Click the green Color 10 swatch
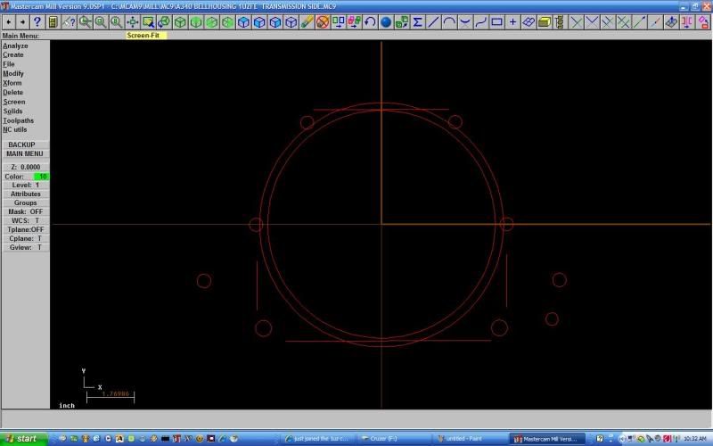Viewport: 713px width, 446px height. point(41,177)
